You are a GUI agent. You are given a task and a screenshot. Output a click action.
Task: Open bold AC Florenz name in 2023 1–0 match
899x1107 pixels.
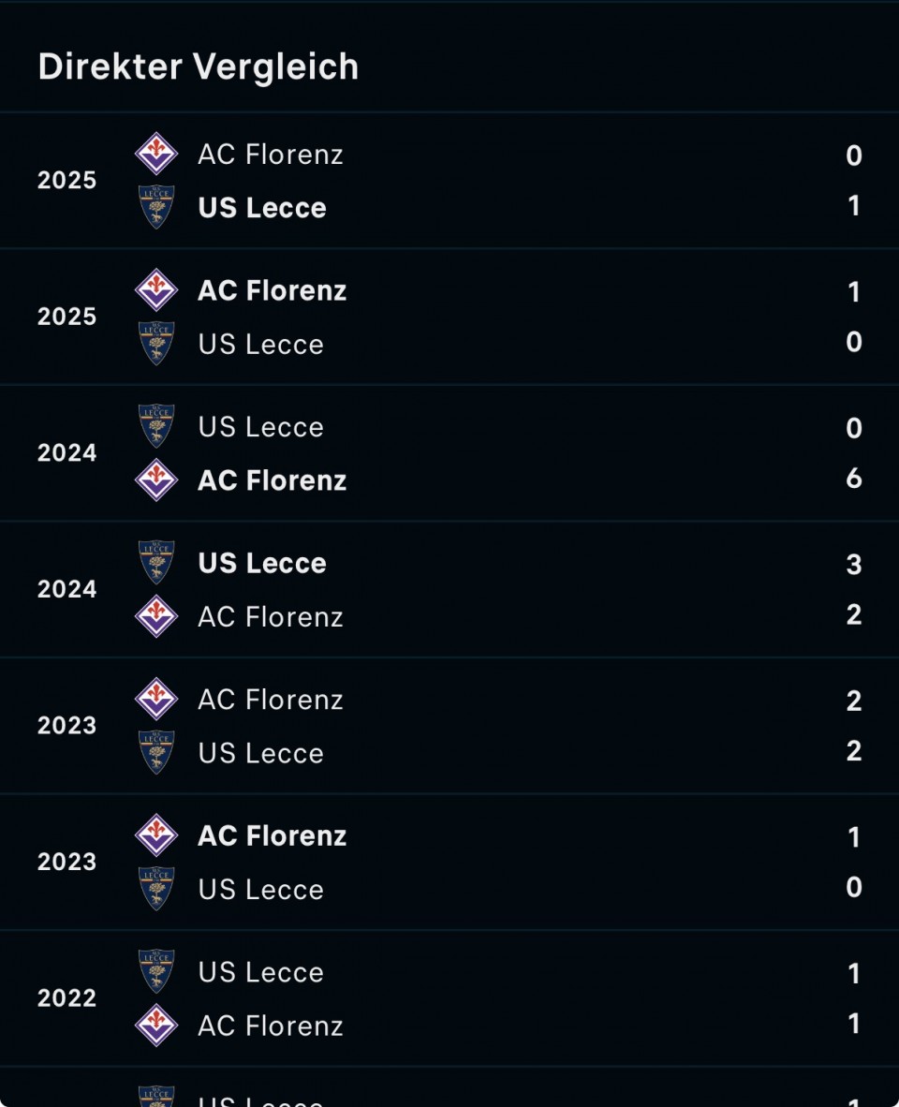tap(273, 835)
